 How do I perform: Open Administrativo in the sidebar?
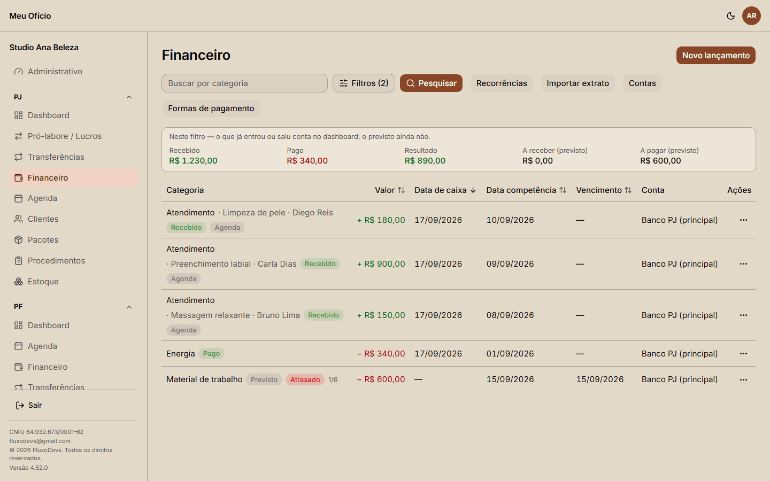pyautogui.click(x=73, y=72)
